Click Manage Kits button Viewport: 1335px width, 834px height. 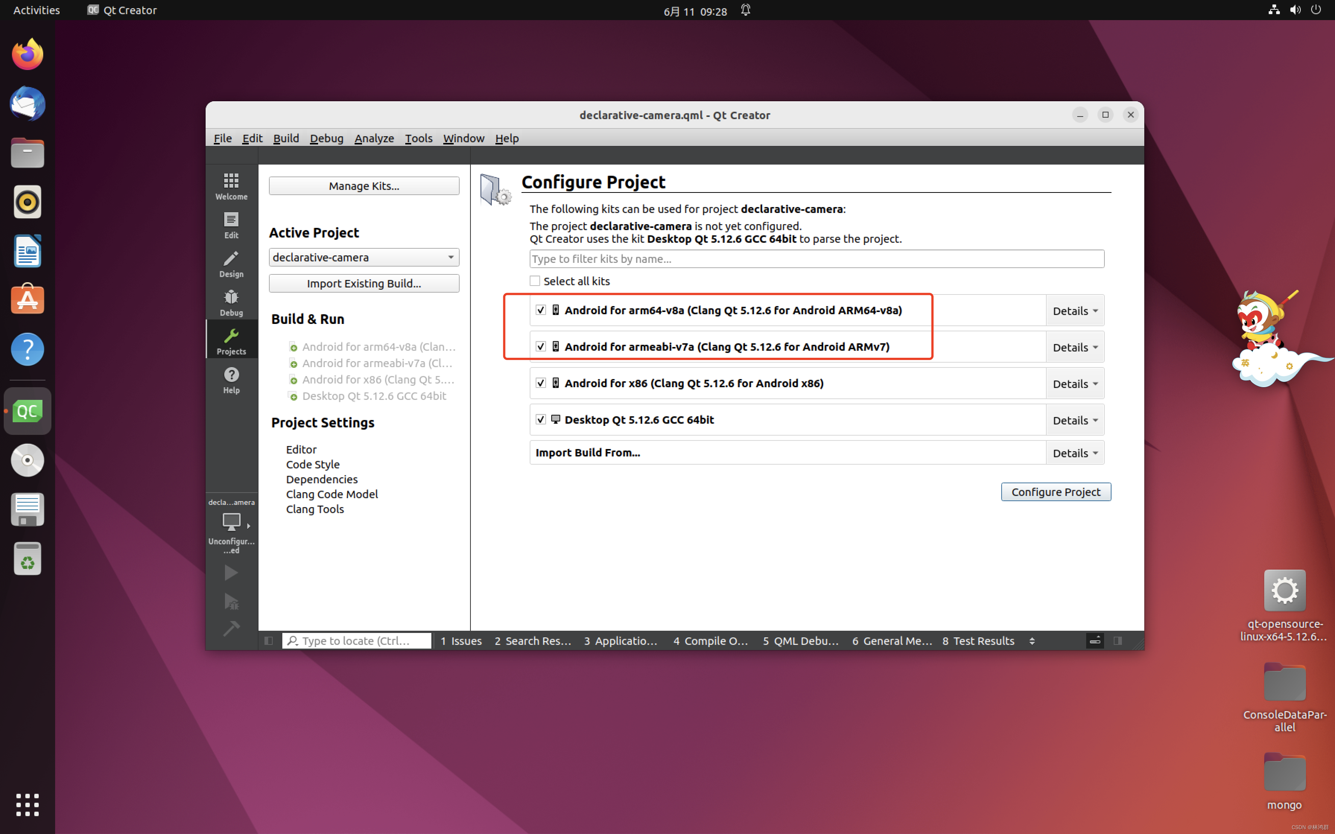pyautogui.click(x=364, y=186)
